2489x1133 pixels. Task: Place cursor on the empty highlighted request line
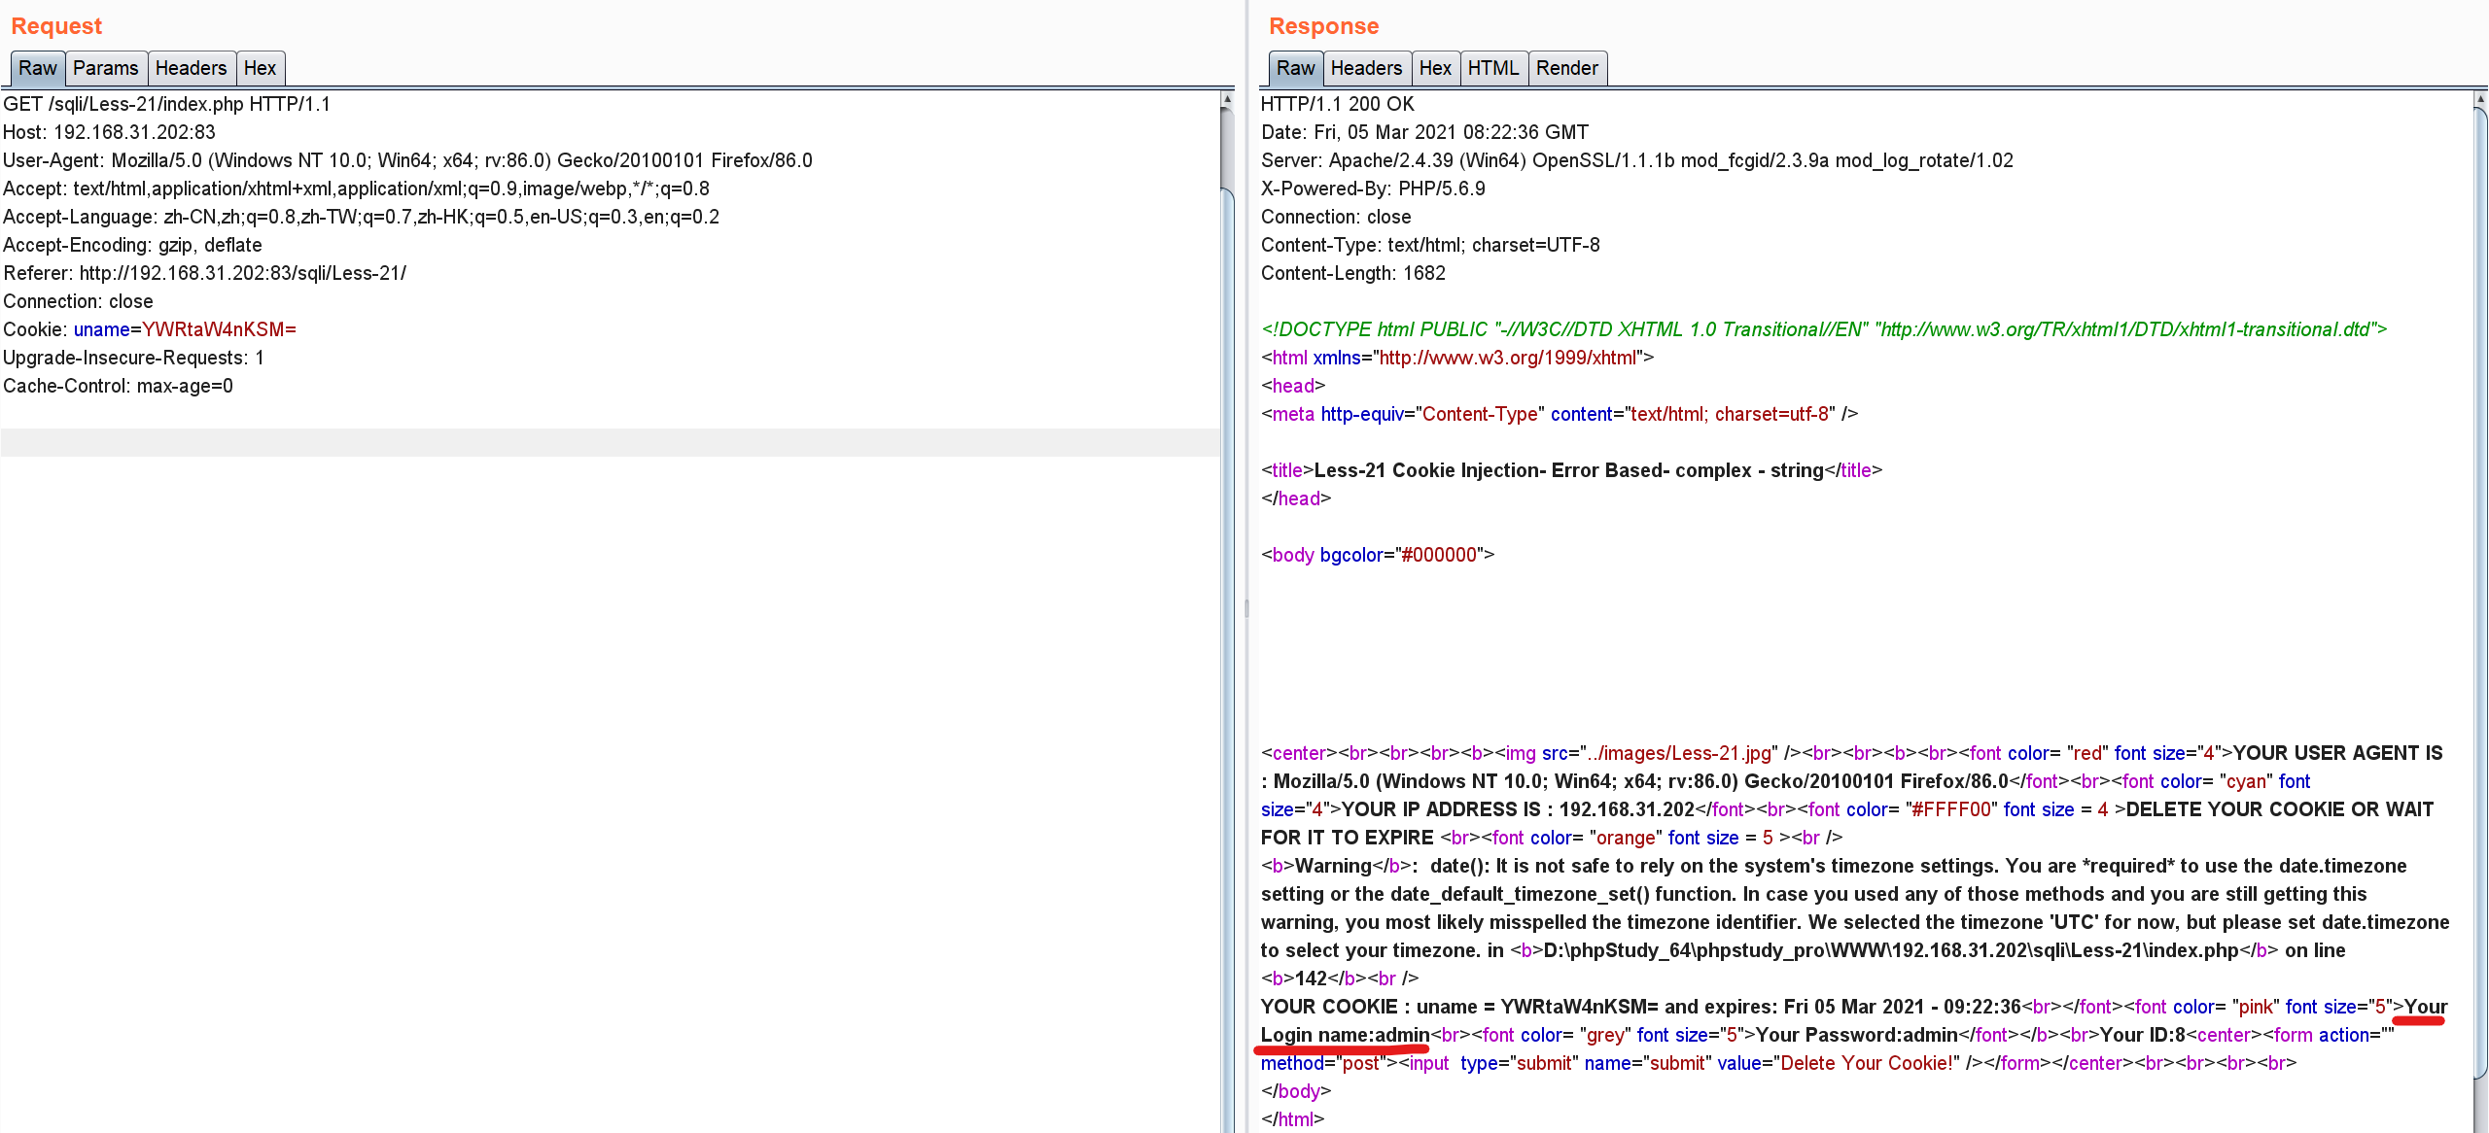[x=583, y=442]
